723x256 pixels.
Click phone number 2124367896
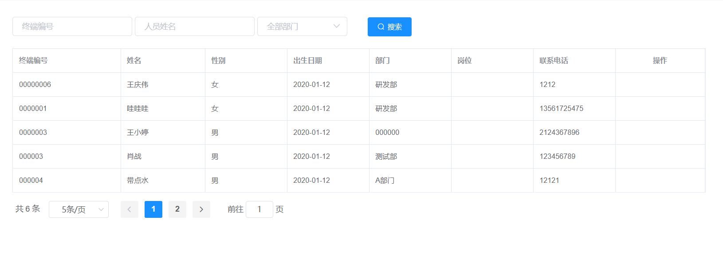tap(559, 133)
